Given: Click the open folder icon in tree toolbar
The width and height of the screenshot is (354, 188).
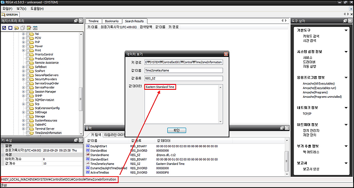Looking at the screenshot, I should coord(16,28).
